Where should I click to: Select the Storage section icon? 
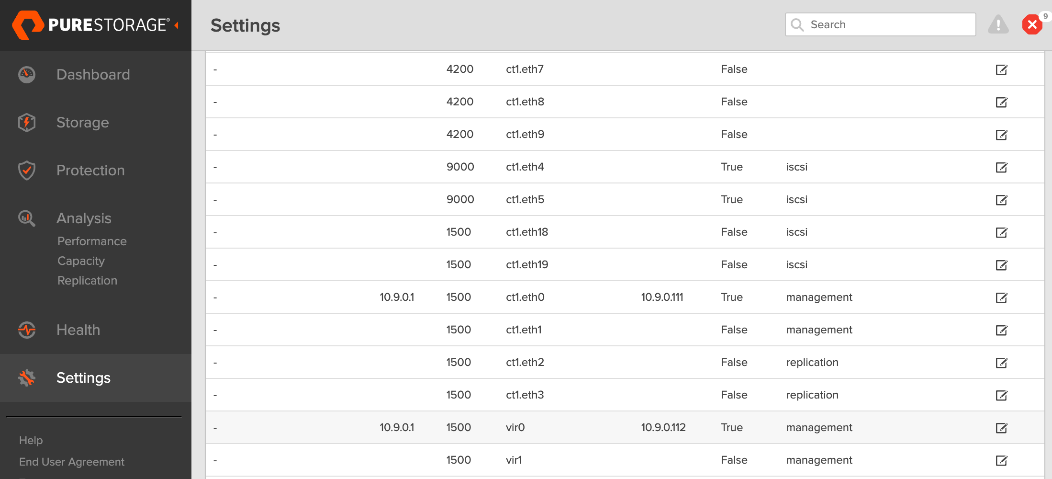(x=26, y=123)
